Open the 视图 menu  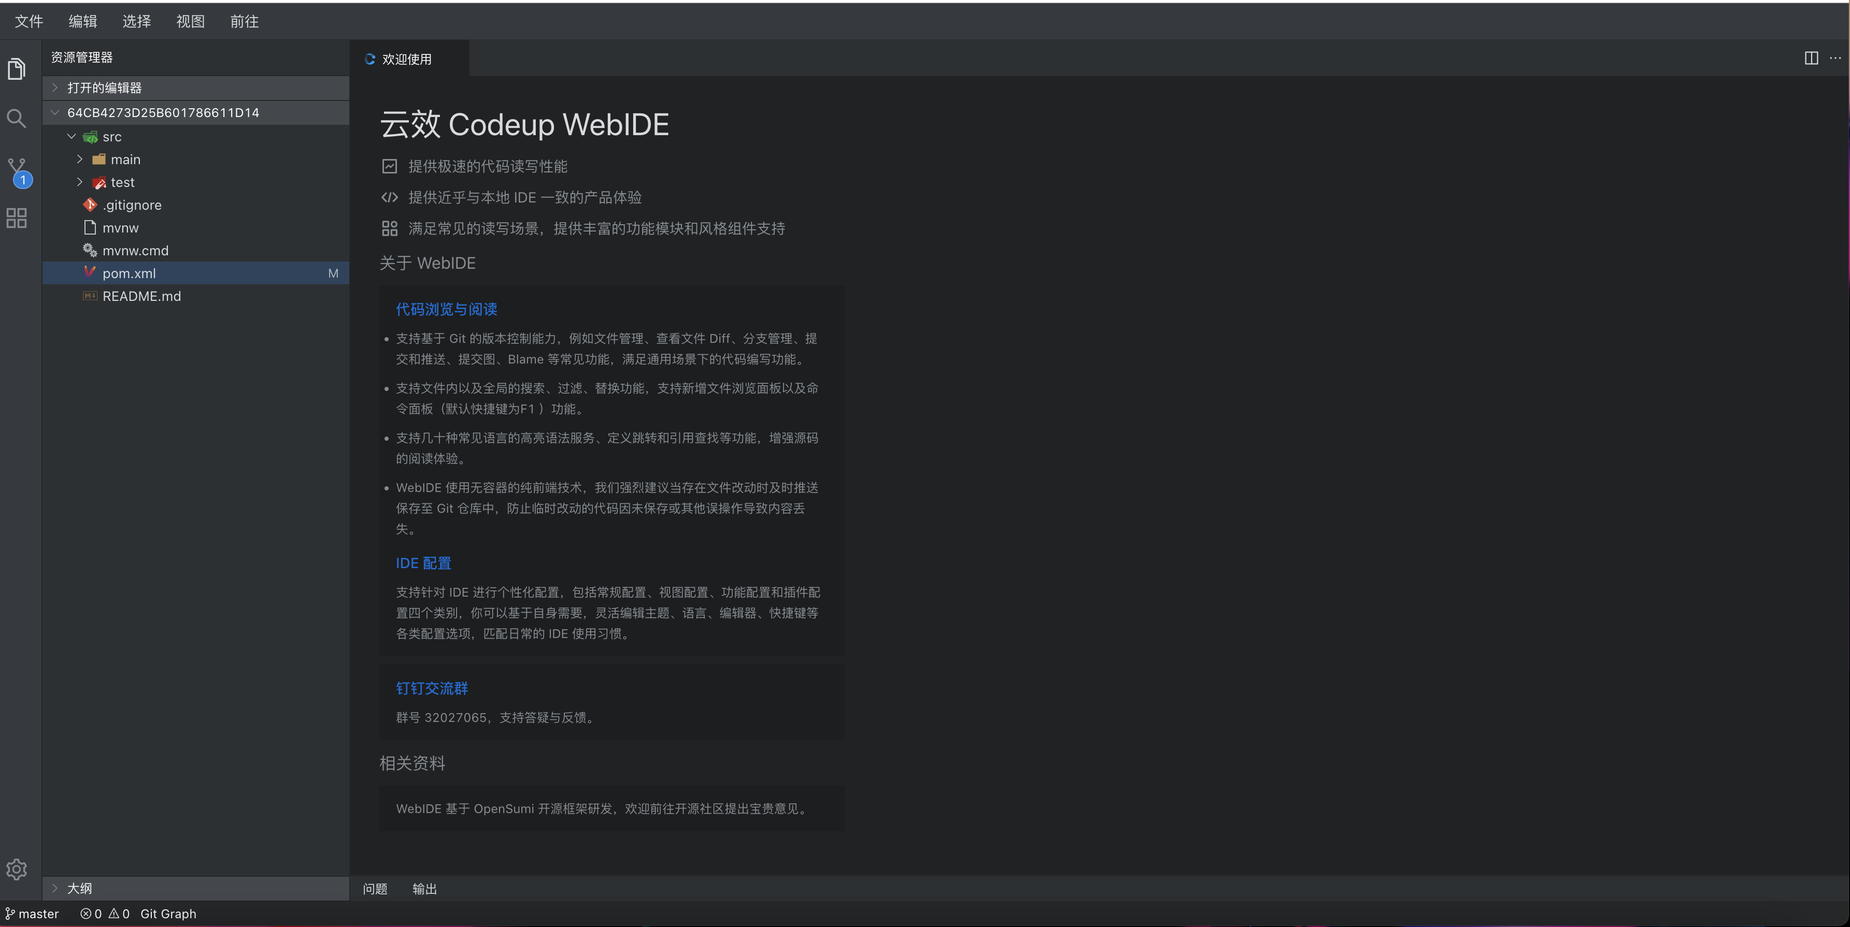point(190,22)
